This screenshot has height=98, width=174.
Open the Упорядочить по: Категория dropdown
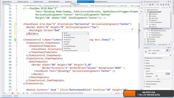pos(153,58)
